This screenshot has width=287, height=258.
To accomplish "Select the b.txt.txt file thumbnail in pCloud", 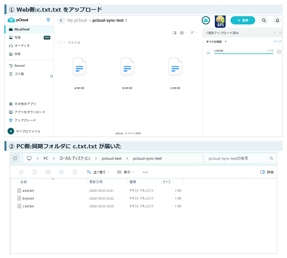I will (x=127, y=67).
